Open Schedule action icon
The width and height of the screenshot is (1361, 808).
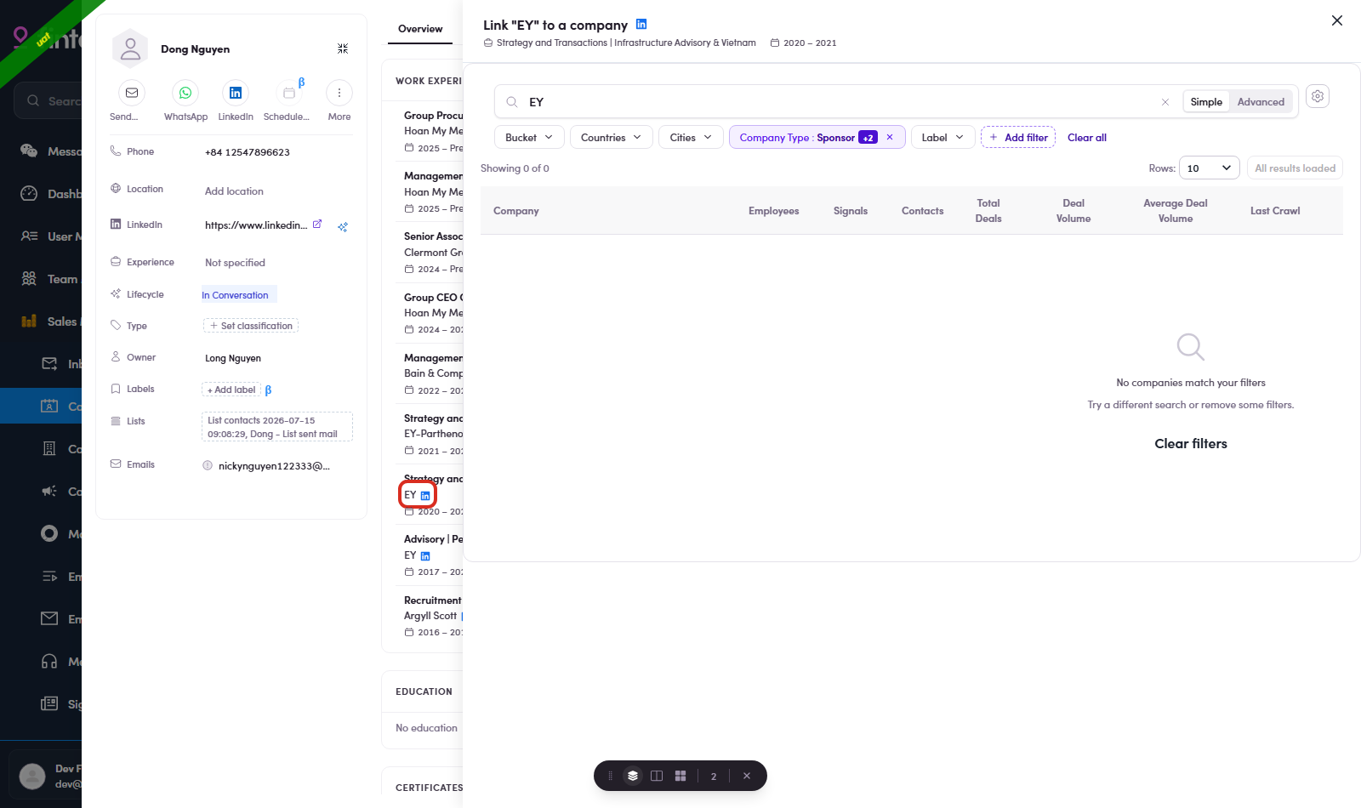(288, 93)
